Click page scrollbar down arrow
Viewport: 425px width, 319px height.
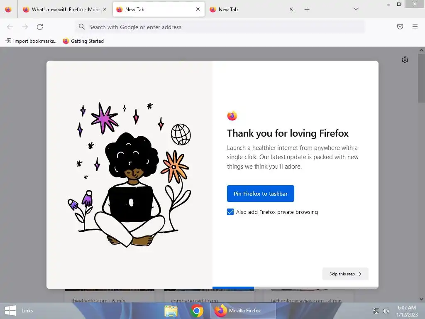pos(422,299)
